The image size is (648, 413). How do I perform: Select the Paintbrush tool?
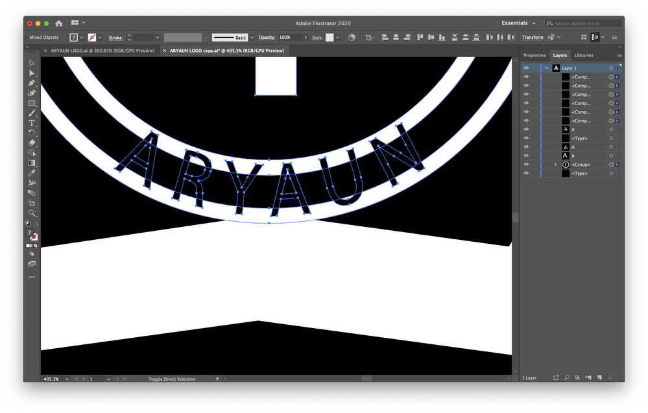tap(32, 113)
